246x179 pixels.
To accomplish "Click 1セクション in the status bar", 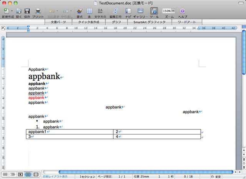I will tap(87, 176).
